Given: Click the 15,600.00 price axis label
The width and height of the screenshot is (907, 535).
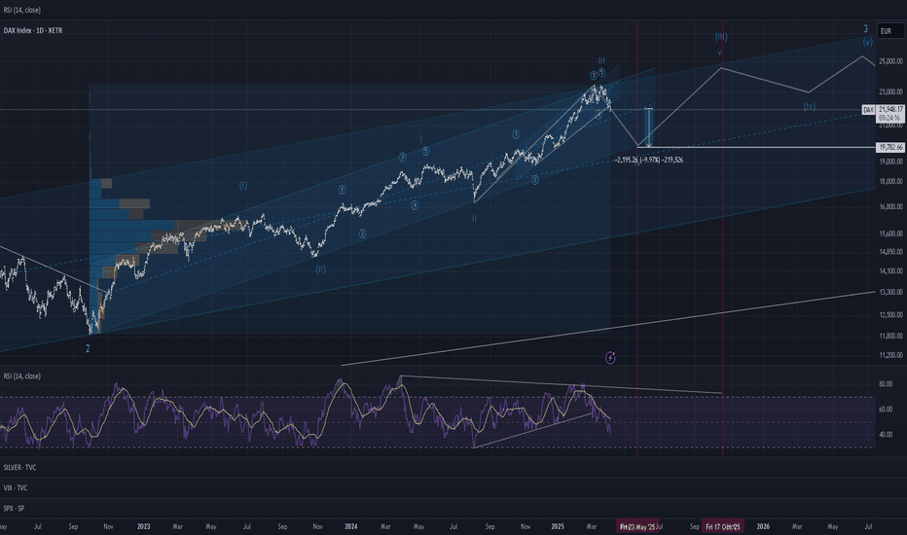Looking at the screenshot, I should click(890, 233).
